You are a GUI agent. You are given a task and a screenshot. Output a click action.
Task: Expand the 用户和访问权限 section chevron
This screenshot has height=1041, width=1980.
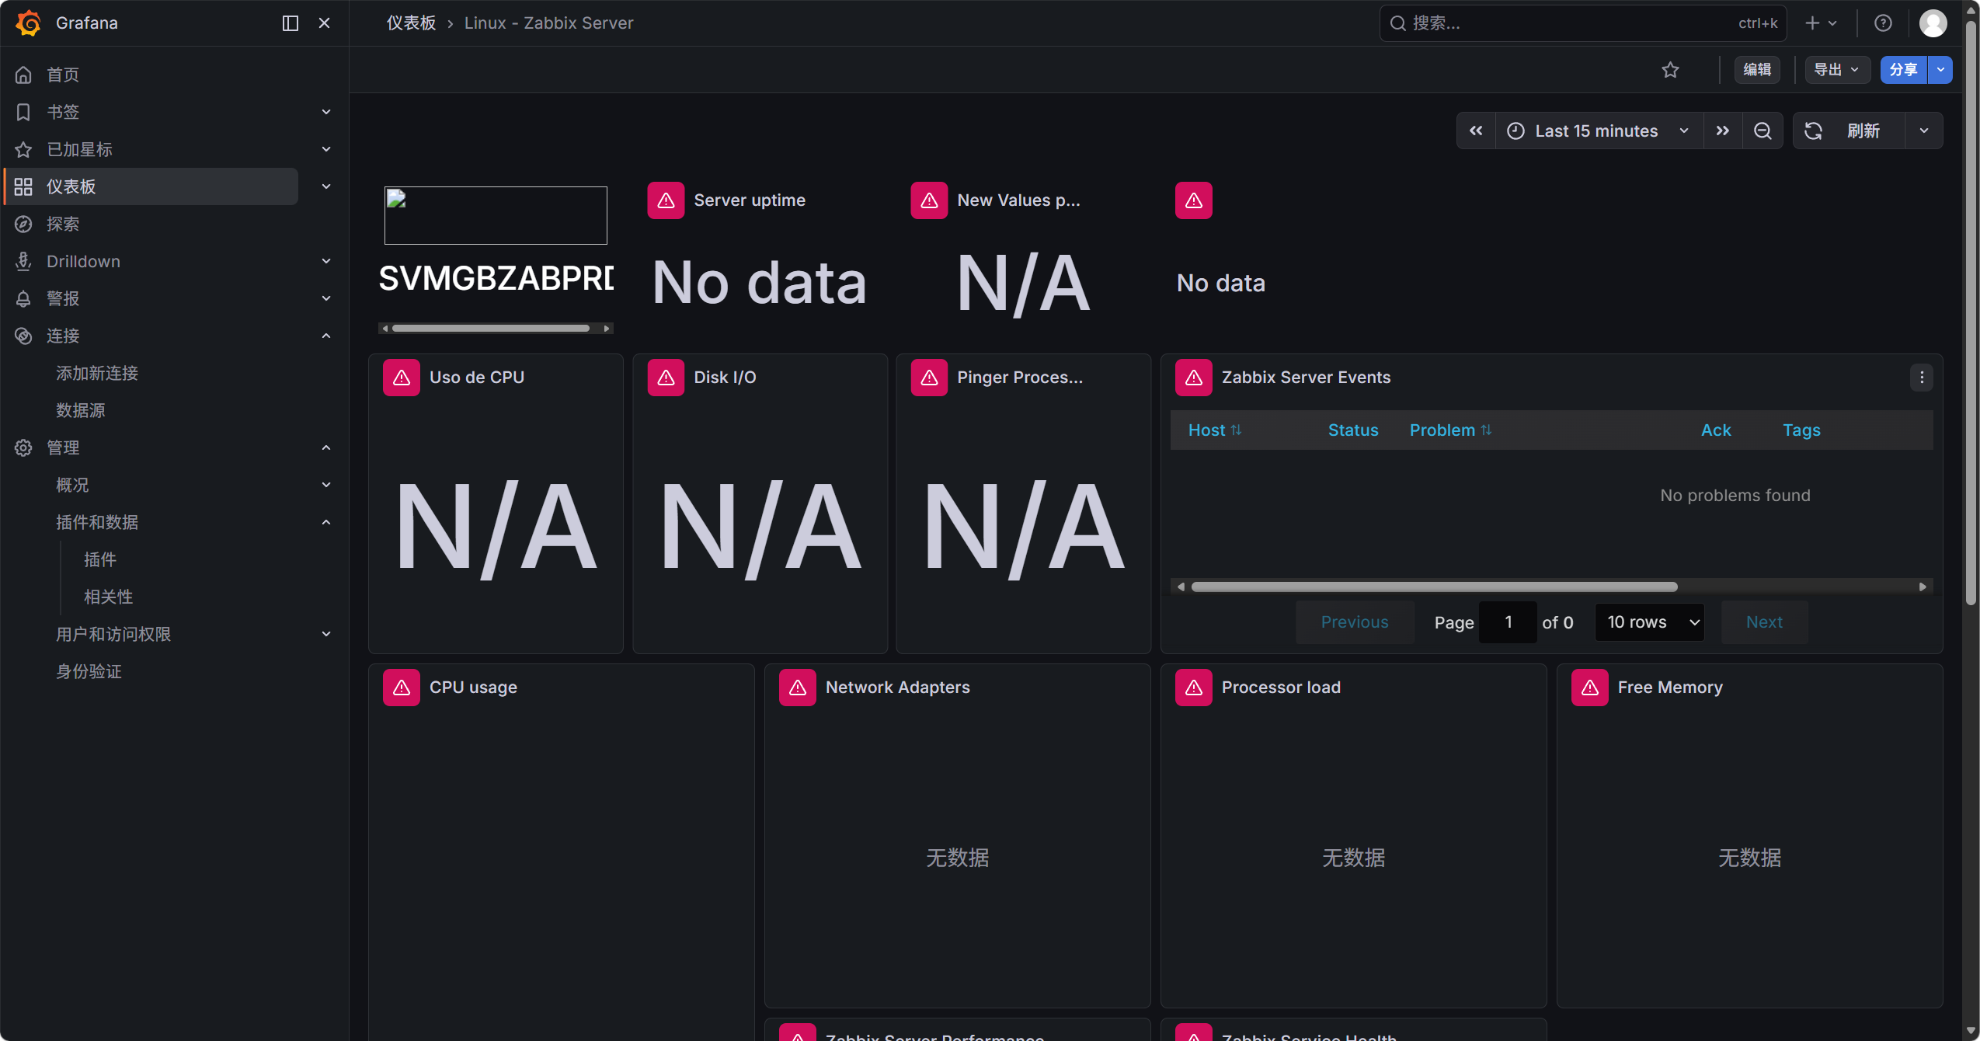(326, 634)
